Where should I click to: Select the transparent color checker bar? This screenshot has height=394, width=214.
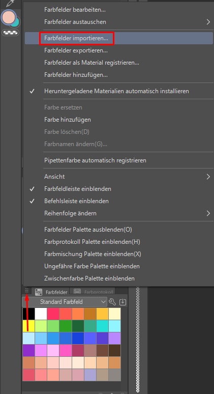coord(10,33)
